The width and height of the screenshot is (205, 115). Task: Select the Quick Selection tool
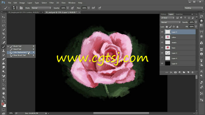(4, 30)
